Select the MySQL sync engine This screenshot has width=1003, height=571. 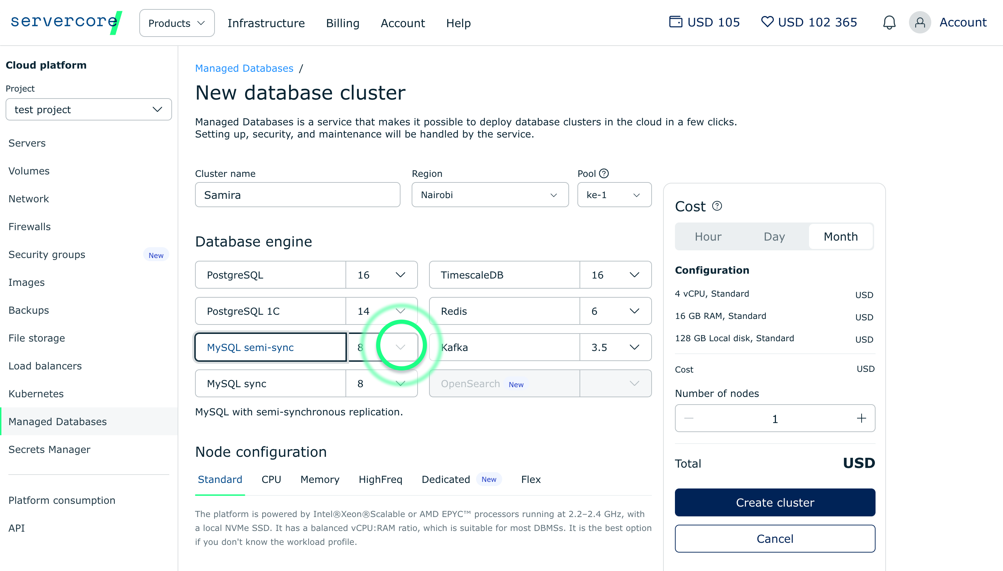(271, 384)
